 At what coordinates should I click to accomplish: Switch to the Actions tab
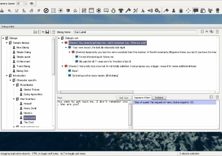(159, 98)
